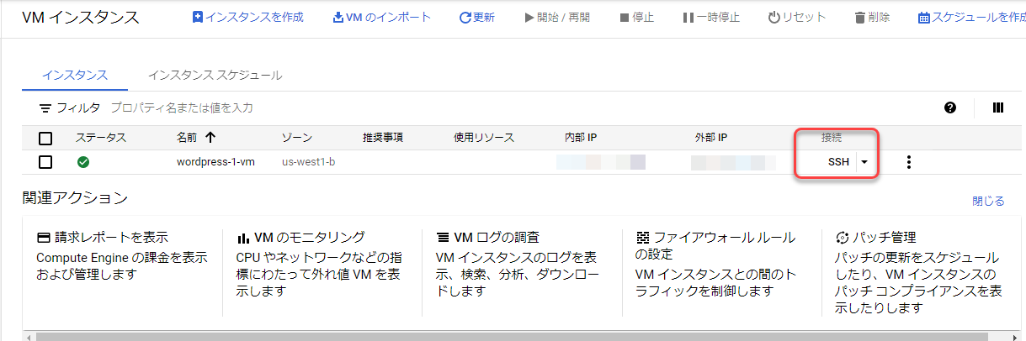Click the VM import (VM のインポート) button

click(382, 17)
